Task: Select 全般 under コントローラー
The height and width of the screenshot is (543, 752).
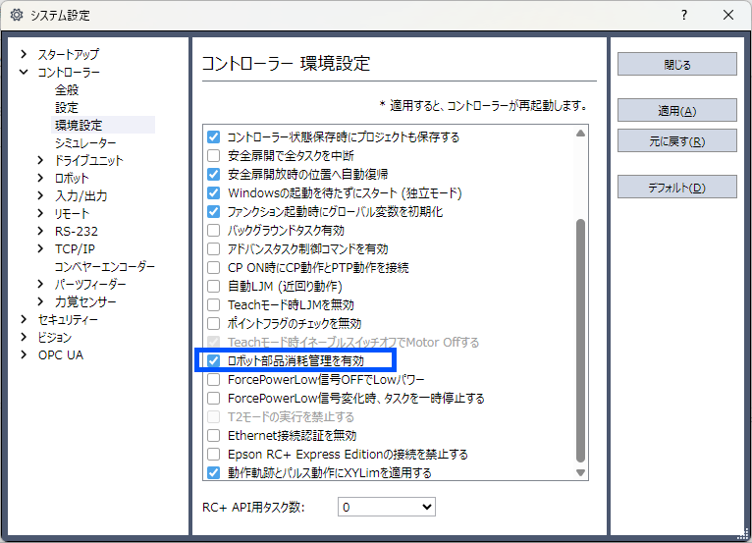Action: tap(67, 89)
